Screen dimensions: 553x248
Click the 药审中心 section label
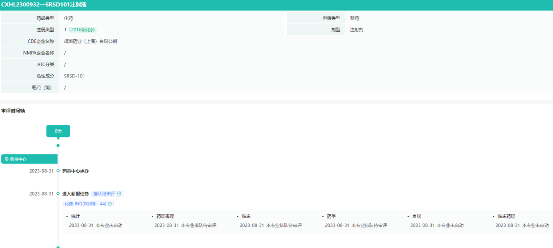click(18, 159)
